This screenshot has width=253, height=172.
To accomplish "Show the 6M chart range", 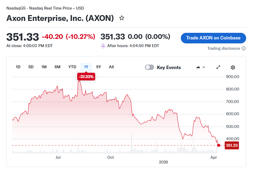I will (57, 67).
